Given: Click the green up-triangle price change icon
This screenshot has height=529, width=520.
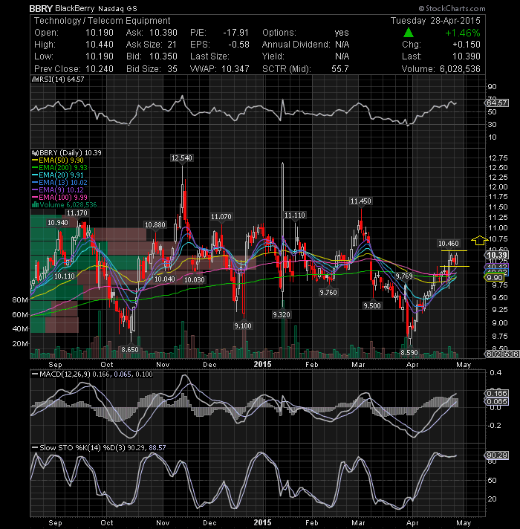Looking at the screenshot, I should click(x=409, y=33).
